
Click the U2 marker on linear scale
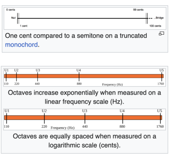coord(16,70)
